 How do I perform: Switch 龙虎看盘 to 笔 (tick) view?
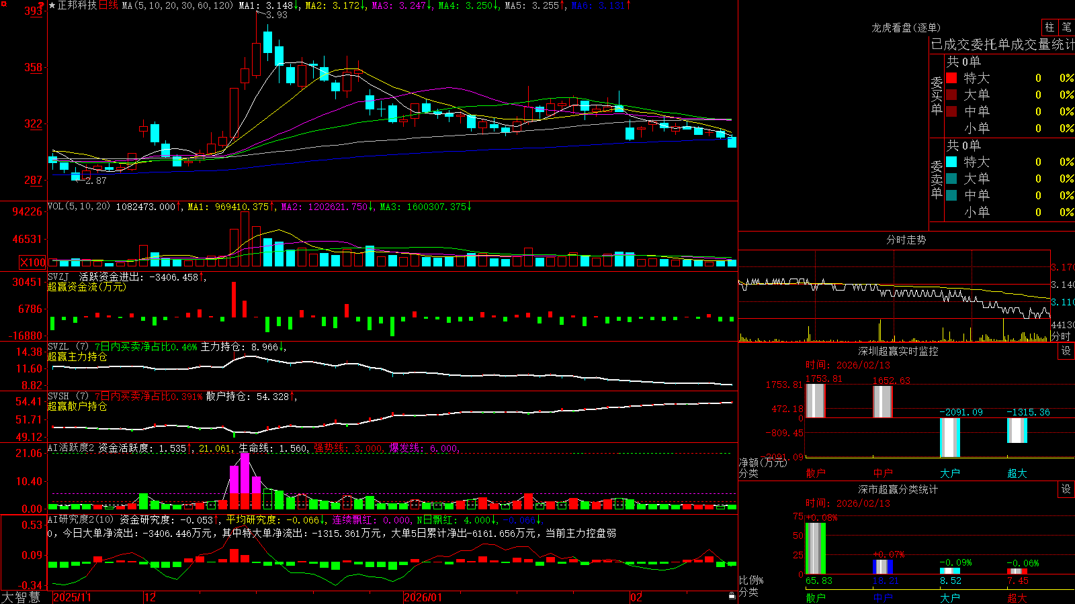[1067, 28]
